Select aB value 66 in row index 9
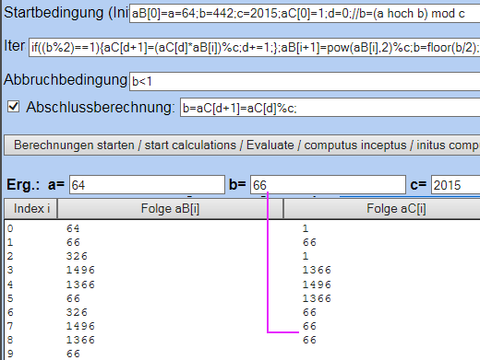This screenshot has width=480, height=360. [x=73, y=354]
